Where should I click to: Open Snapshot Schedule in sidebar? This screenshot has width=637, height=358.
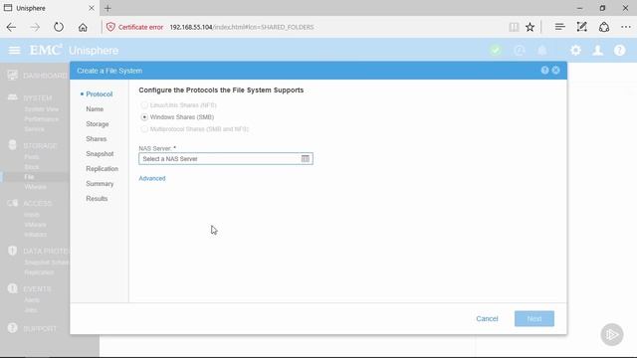(47, 263)
